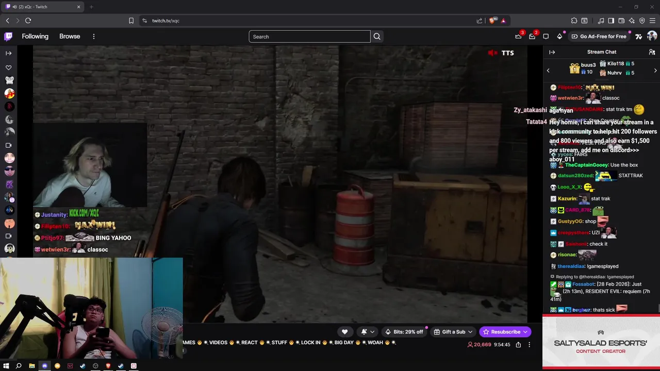Open Discord from the taskbar

pyautogui.click(x=44, y=366)
